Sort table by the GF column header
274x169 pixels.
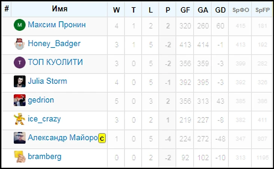click(x=185, y=10)
